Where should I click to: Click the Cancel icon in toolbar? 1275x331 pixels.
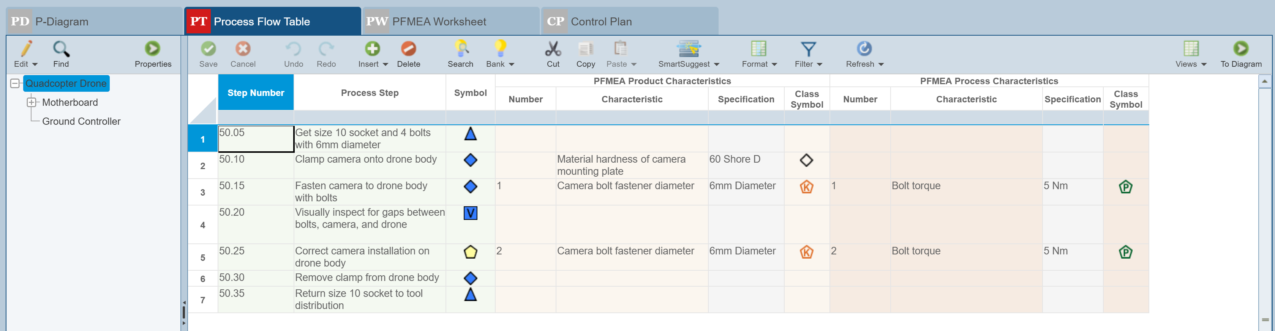pyautogui.click(x=243, y=49)
